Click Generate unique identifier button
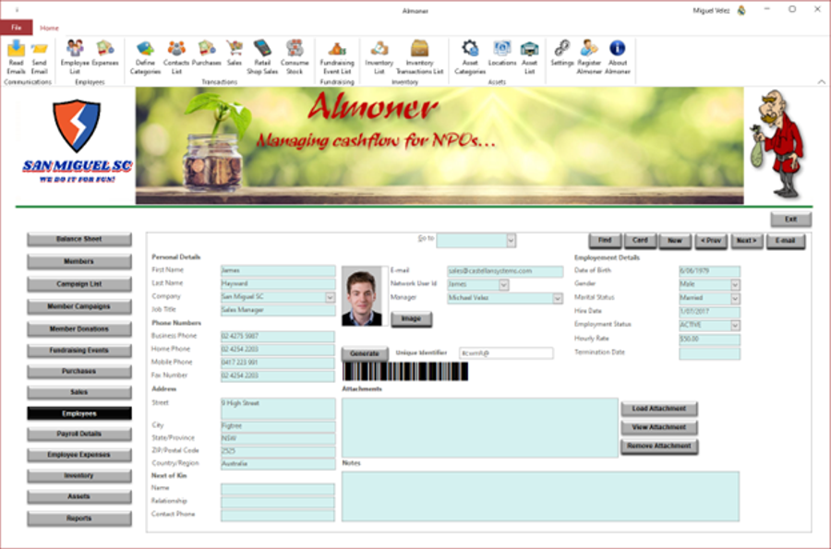 coord(364,353)
